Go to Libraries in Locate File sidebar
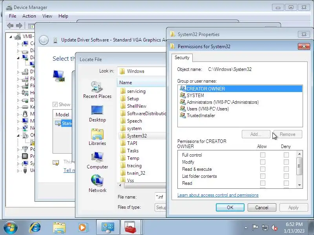 [x=97, y=137]
